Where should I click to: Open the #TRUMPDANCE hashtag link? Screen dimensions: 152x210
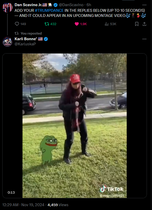pos(49,10)
